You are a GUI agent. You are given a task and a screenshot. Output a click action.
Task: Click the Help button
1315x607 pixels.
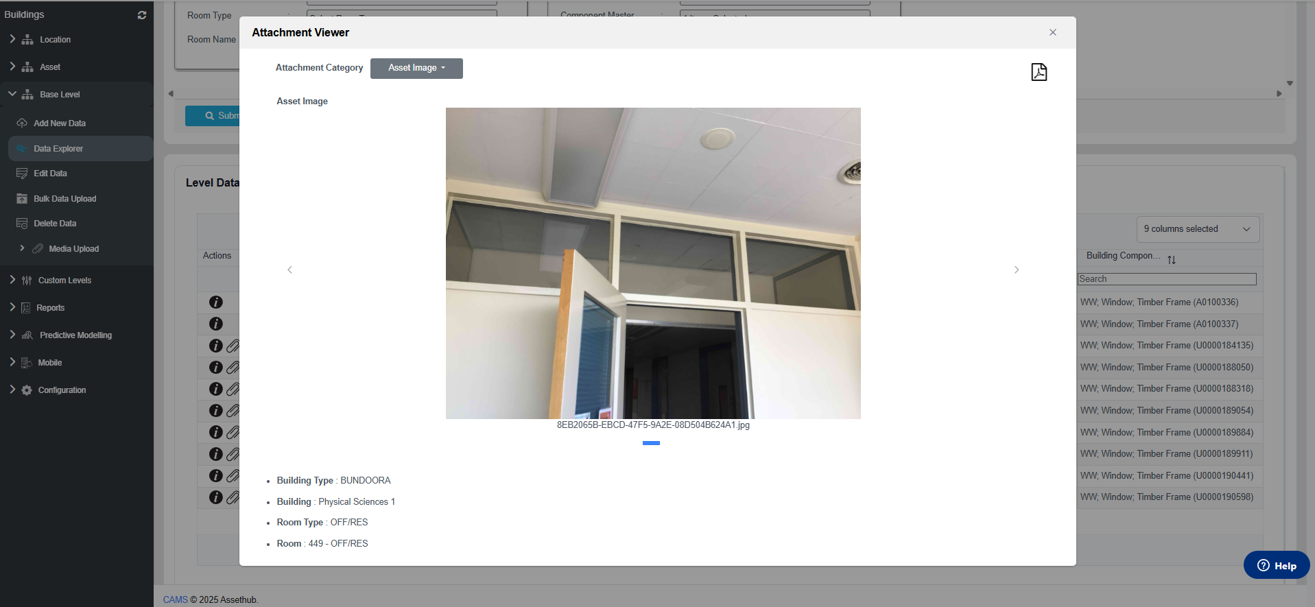pyautogui.click(x=1276, y=566)
